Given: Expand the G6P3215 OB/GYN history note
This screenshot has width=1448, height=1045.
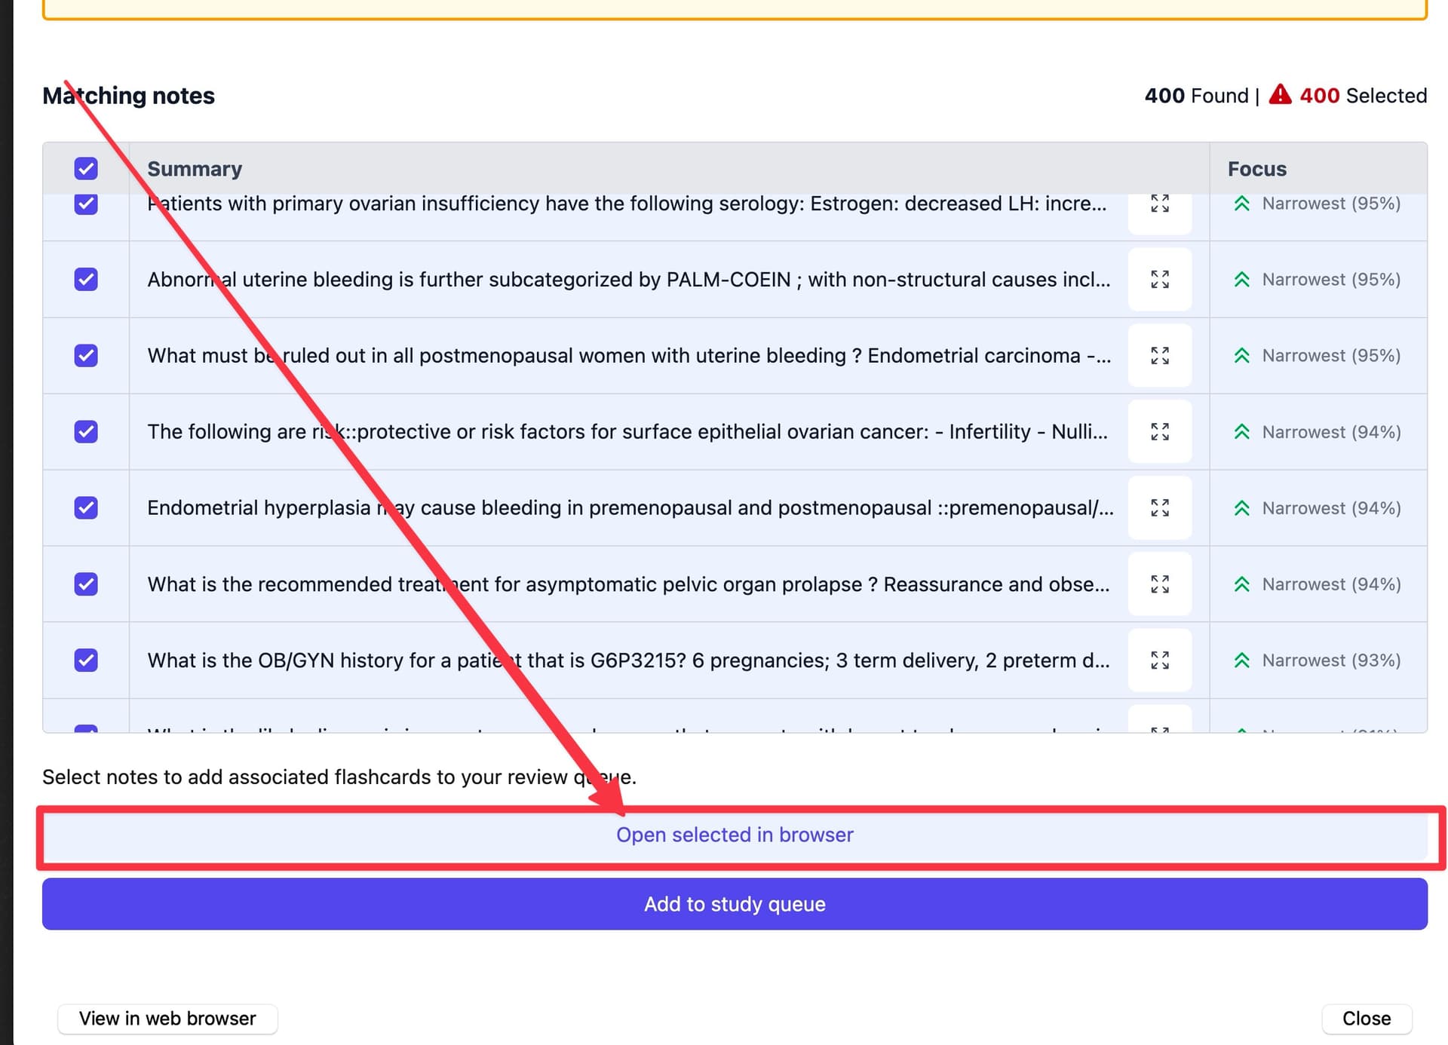Looking at the screenshot, I should (1159, 660).
